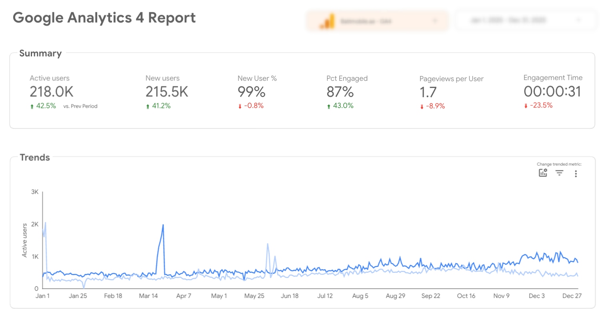Click the green up arrow under Active users

pyautogui.click(x=32, y=106)
